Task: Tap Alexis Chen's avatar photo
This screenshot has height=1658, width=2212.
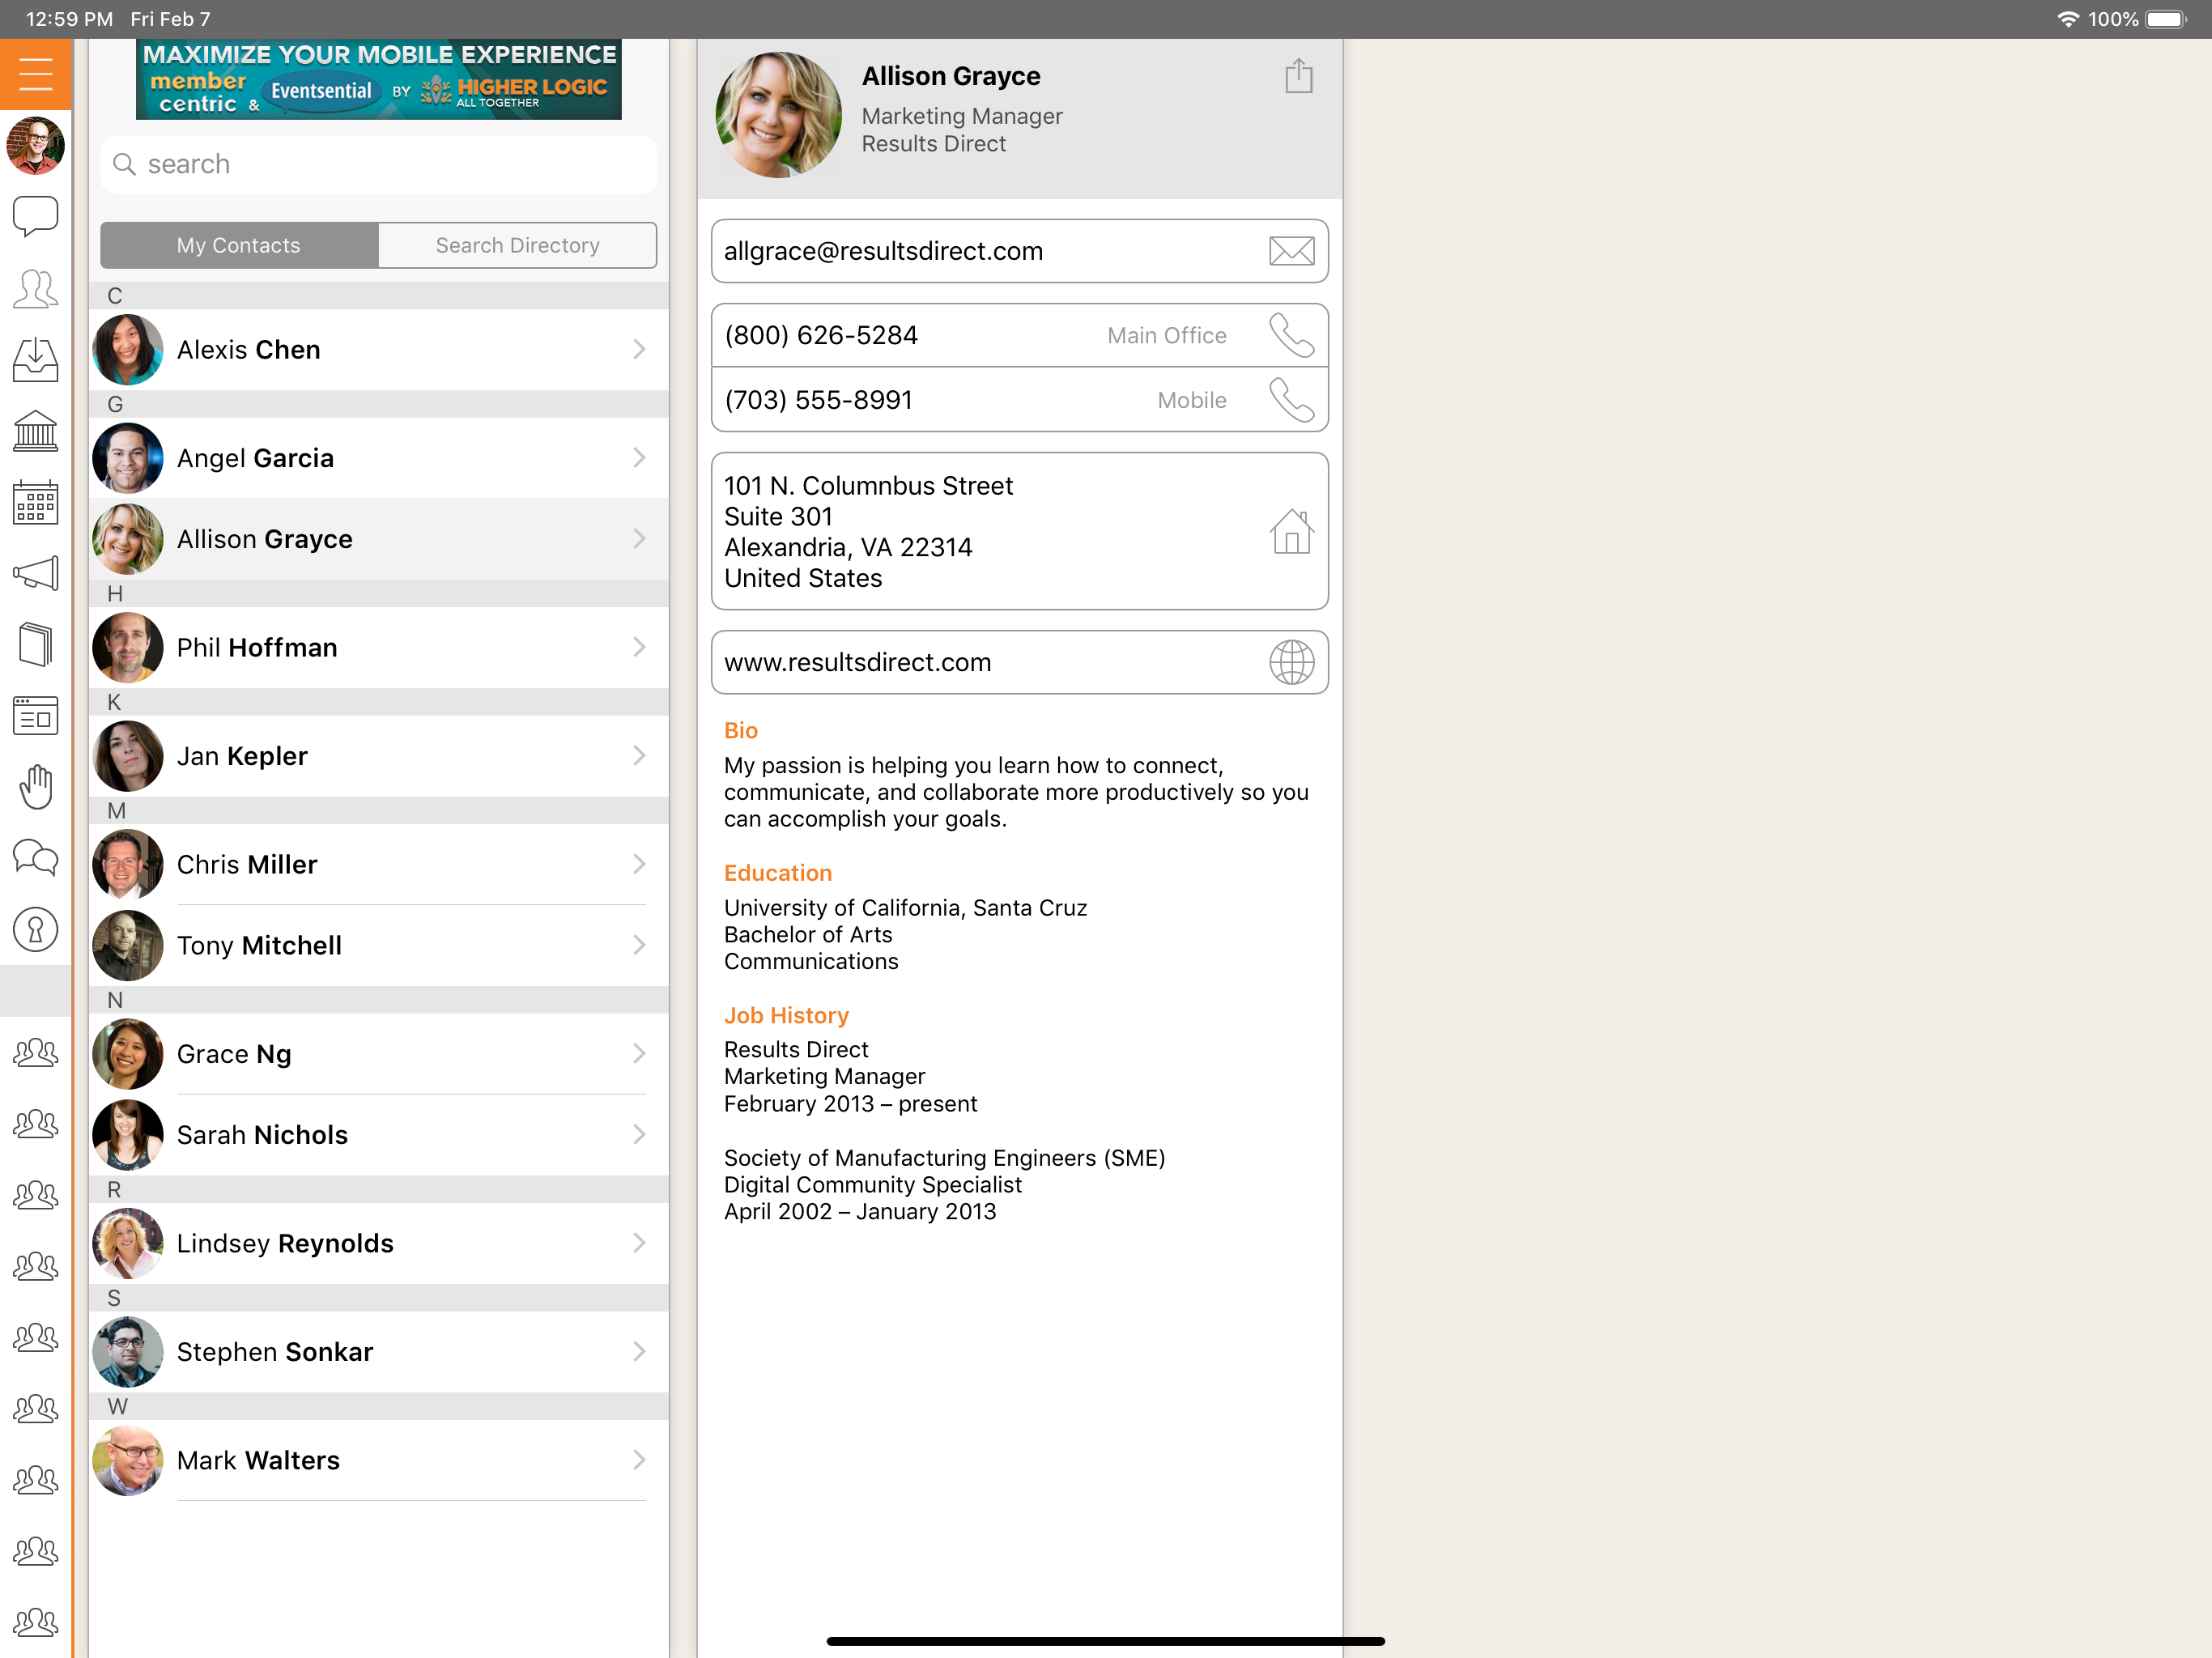Action: (x=128, y=349)
